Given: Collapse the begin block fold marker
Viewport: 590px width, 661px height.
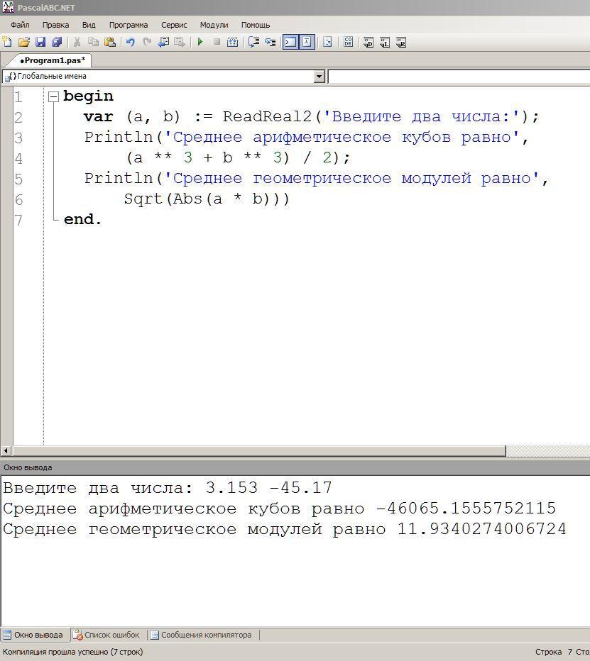Looking at the screenshot, I should tap(53, 97).
